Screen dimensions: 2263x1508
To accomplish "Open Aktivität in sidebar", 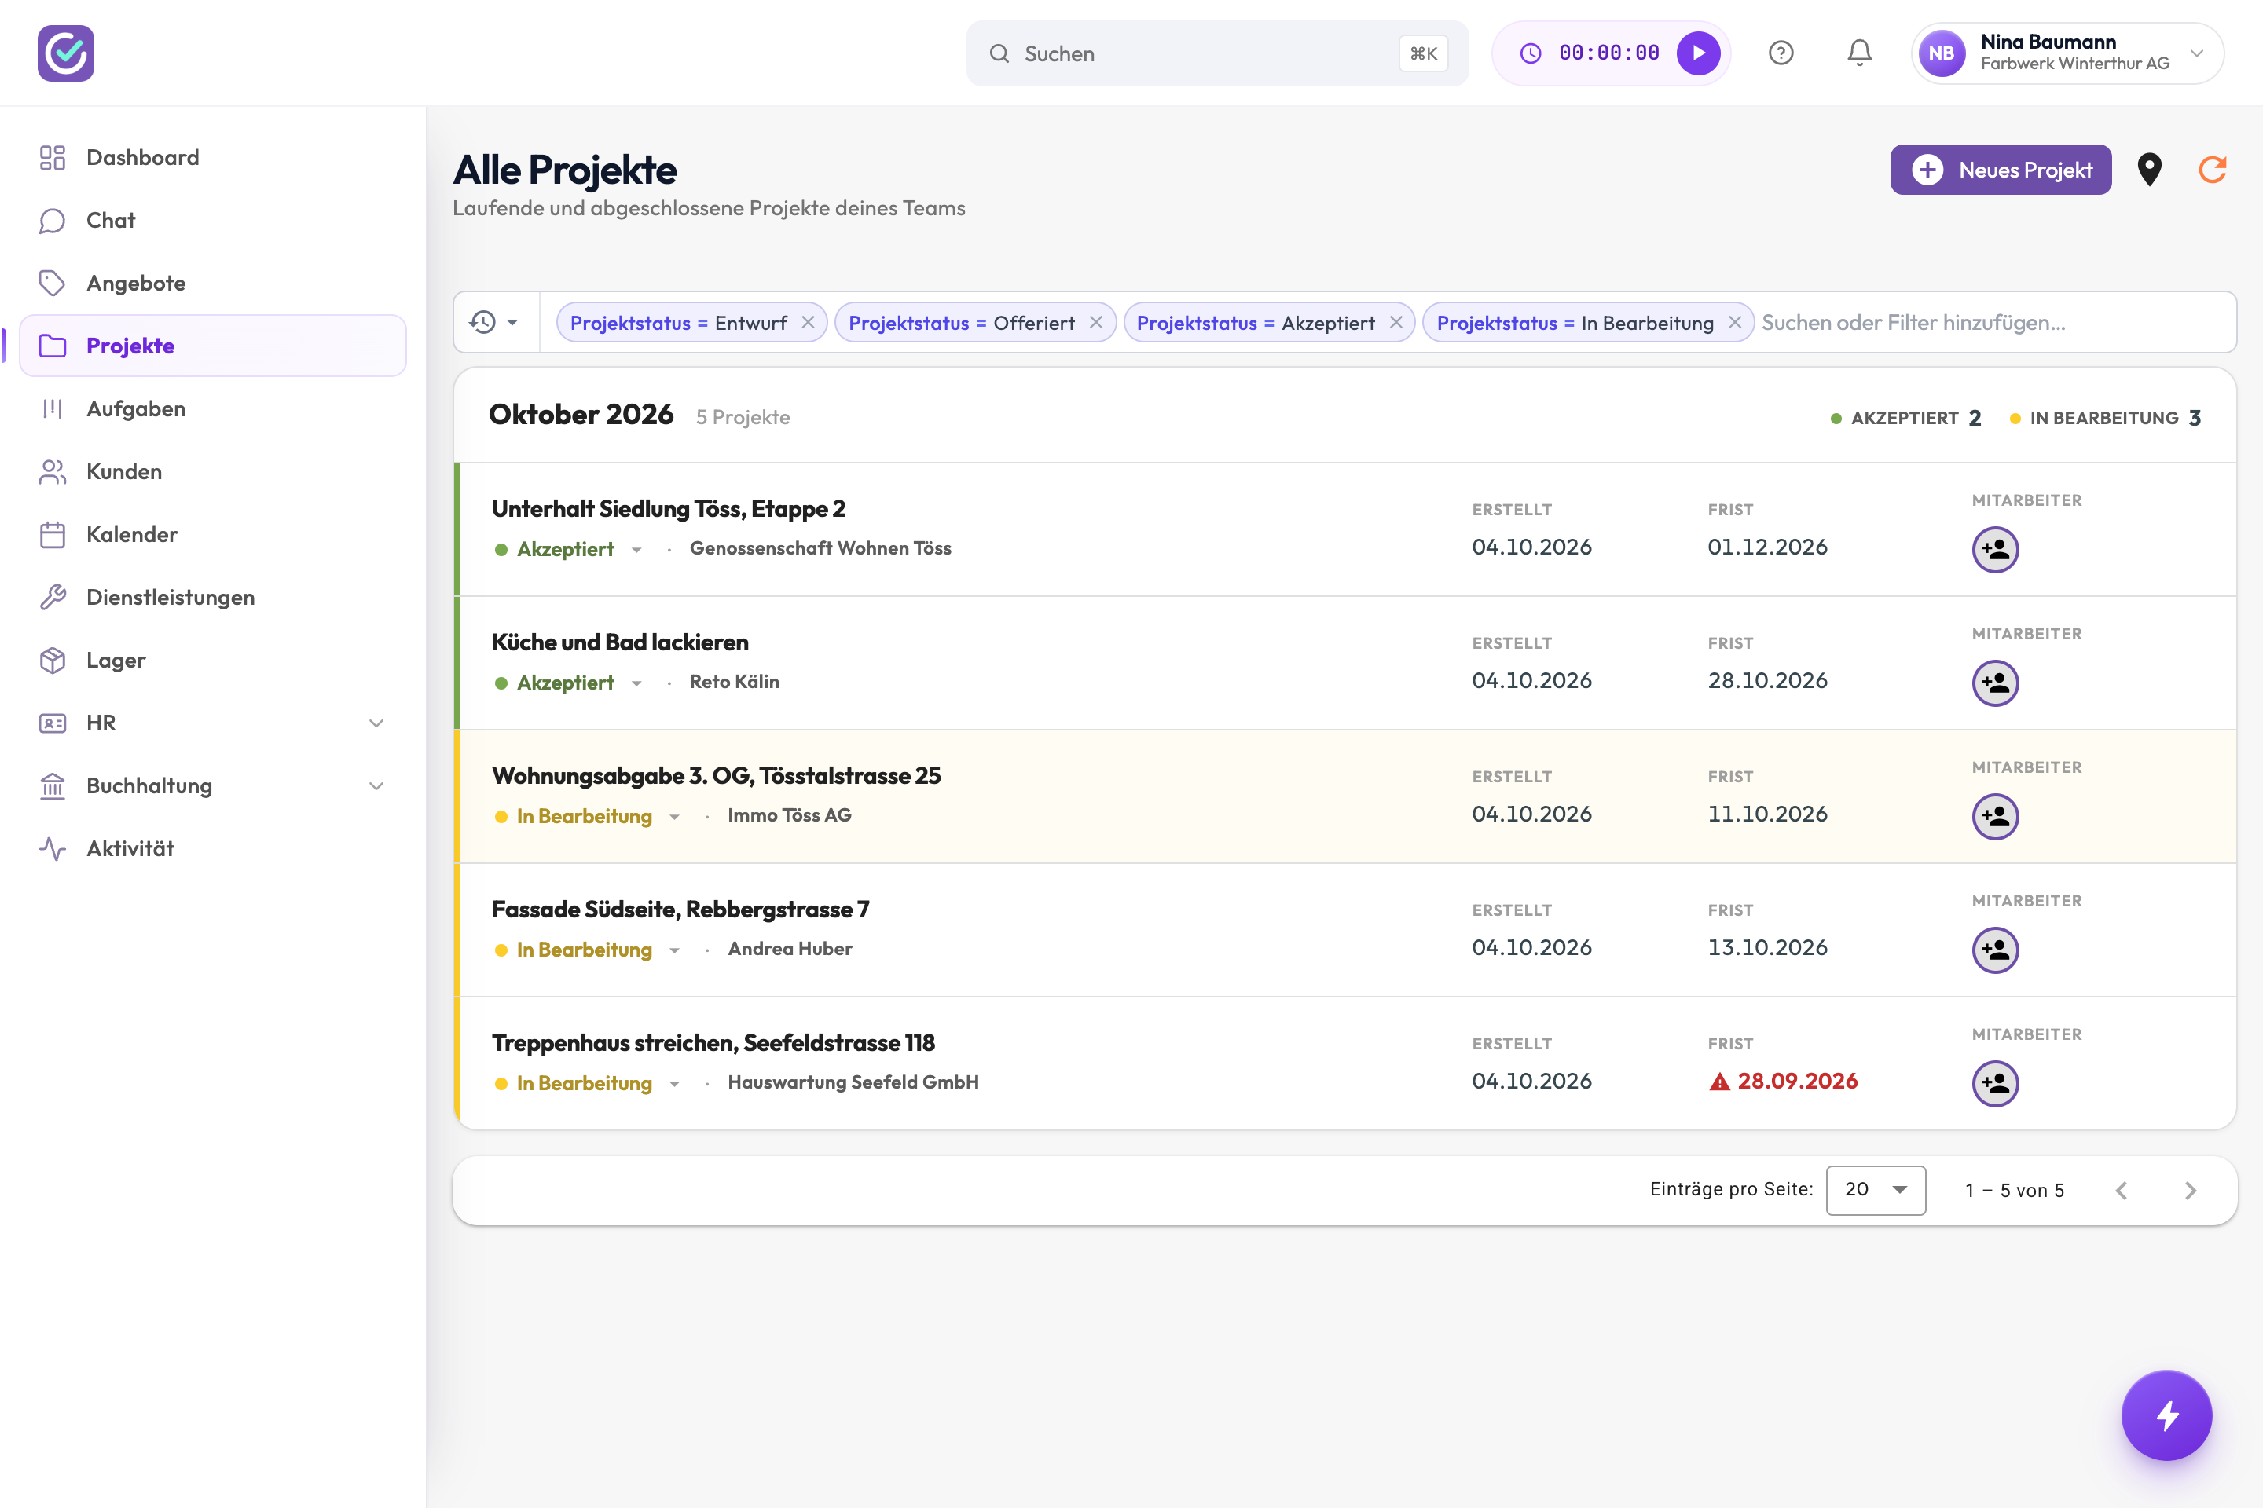I will tap(213, 848).
